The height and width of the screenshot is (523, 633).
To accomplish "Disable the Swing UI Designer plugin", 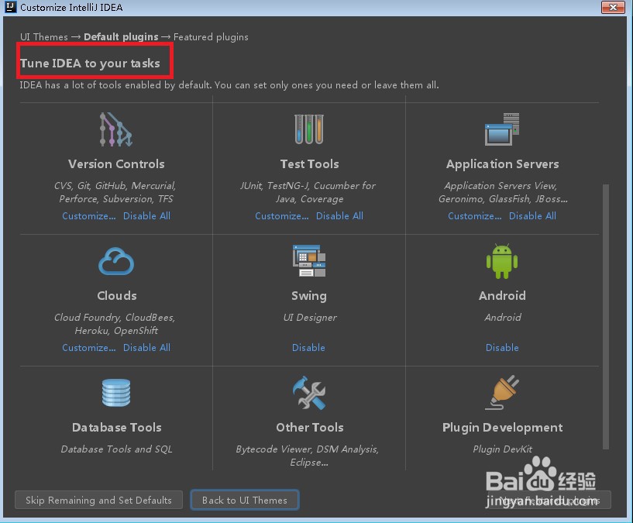I will 308,348.
